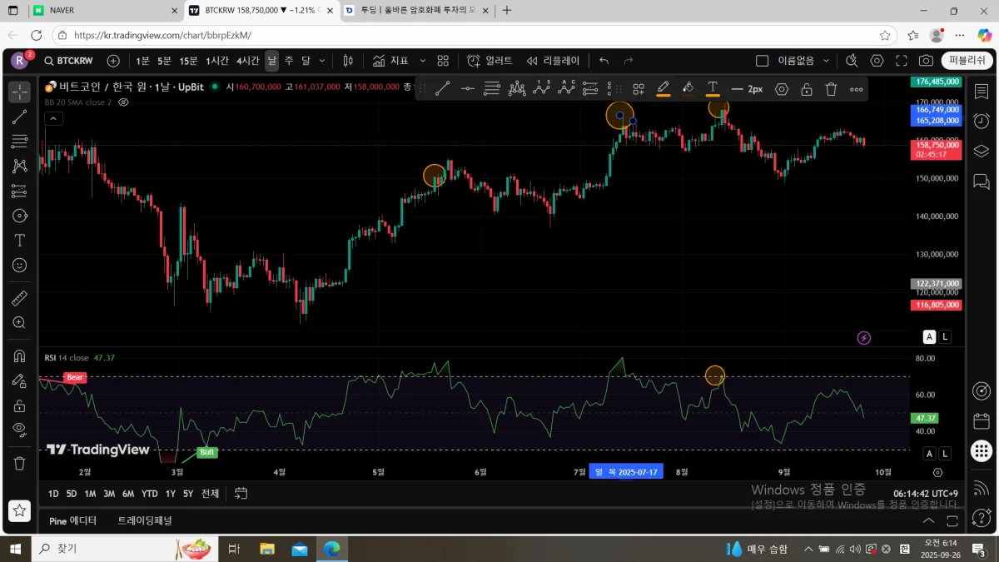
Task: Open the forecasting and measurement tools
Action: (19, 191)
